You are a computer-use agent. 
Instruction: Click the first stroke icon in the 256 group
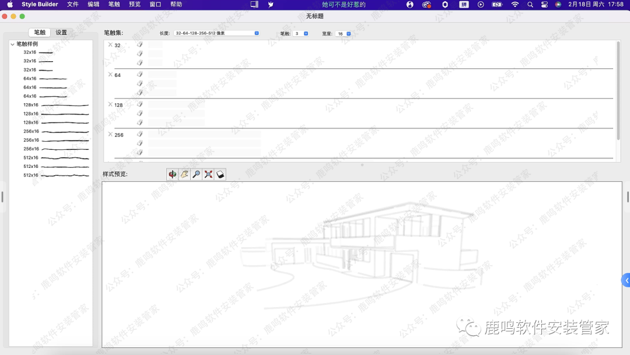(x=139, y=134)
